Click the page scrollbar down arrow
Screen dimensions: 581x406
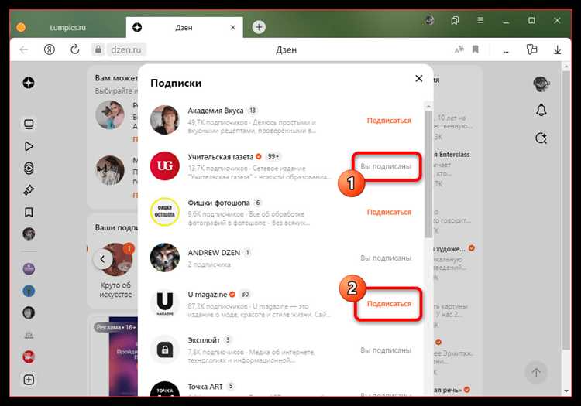566,391
